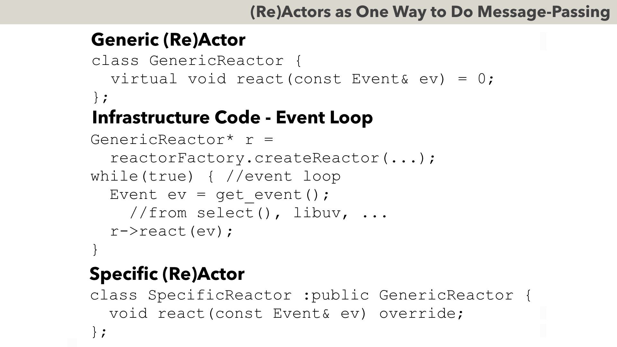
Task: Click the 'r->react(ev);' call line
Action: point(172,232)
